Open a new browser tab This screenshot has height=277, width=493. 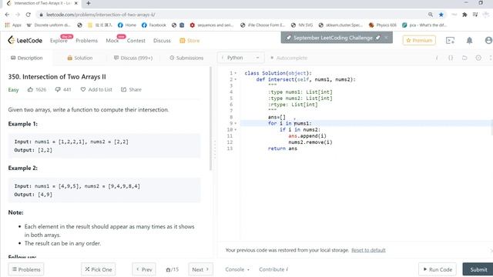click(89, 3)
